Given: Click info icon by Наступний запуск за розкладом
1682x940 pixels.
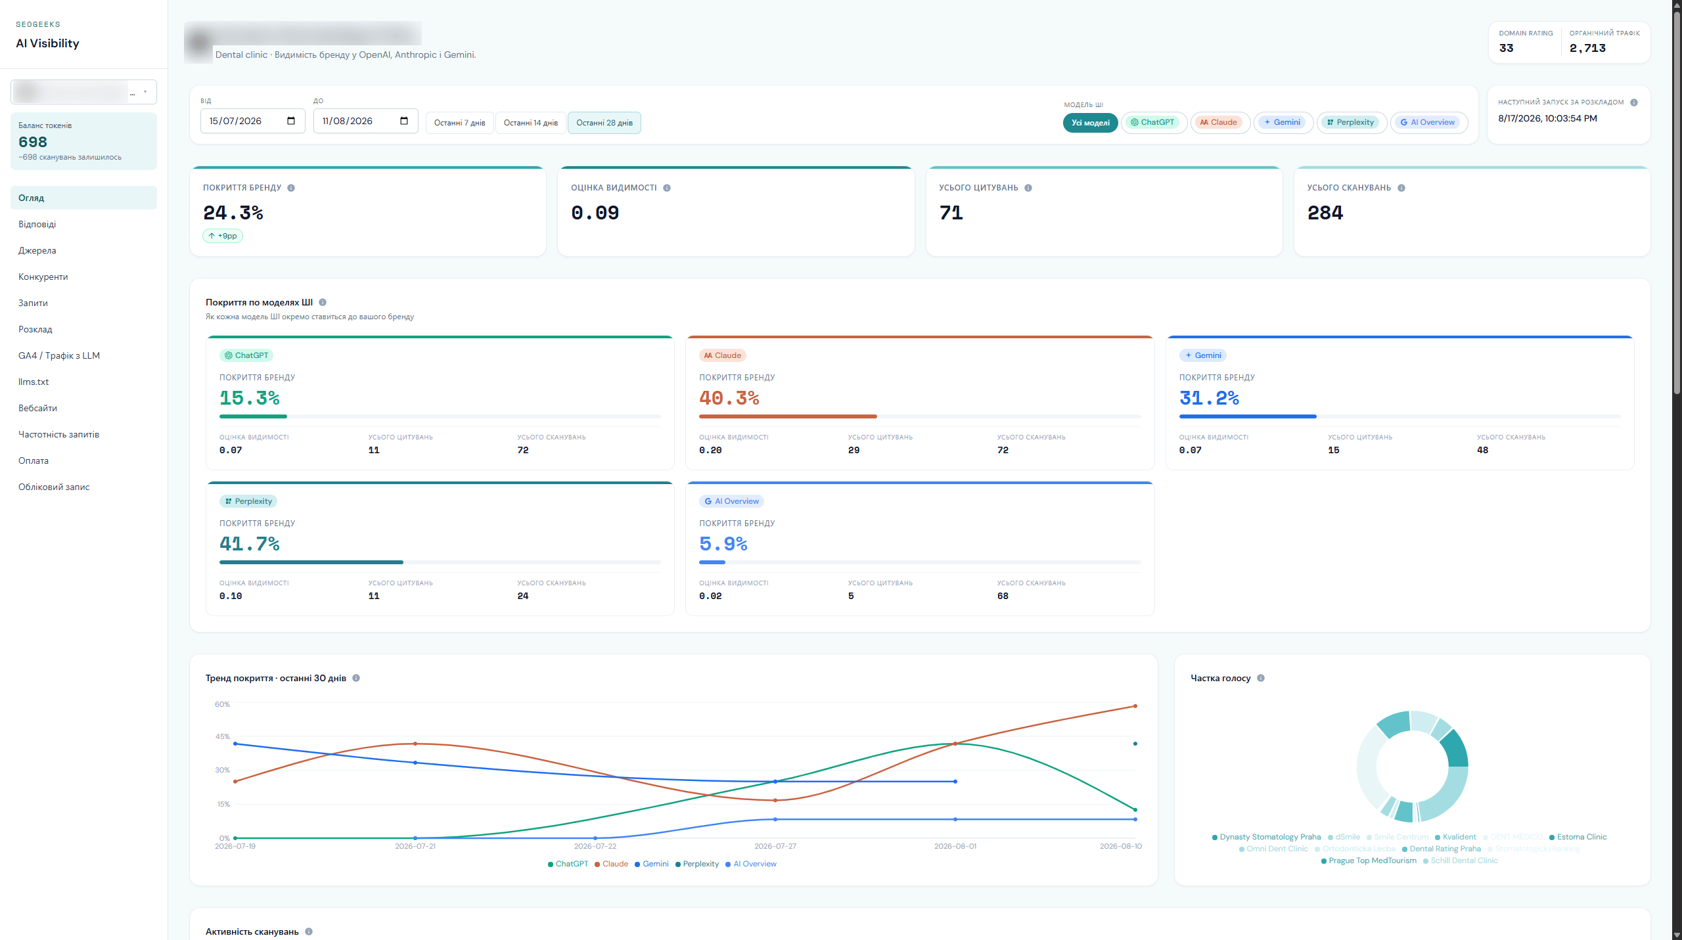Looking at the screenshot, I should 1634,102.
